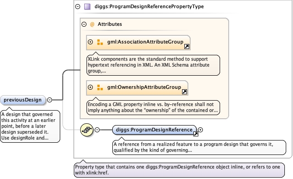
Task: Click the orange @ Attributes icon
Action: point(92,24)
